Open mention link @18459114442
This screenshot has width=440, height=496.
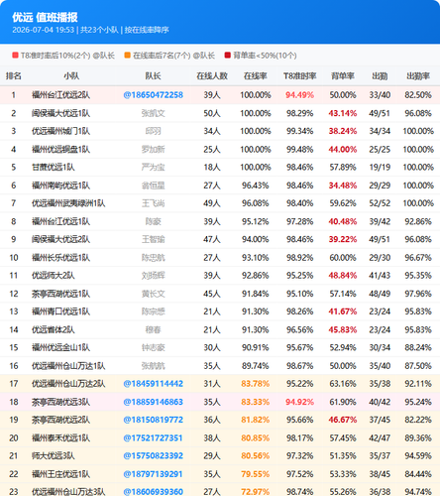click(153, 384)
